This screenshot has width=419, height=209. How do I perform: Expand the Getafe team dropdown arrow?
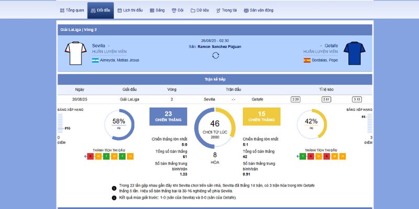[x=321, y=46]
